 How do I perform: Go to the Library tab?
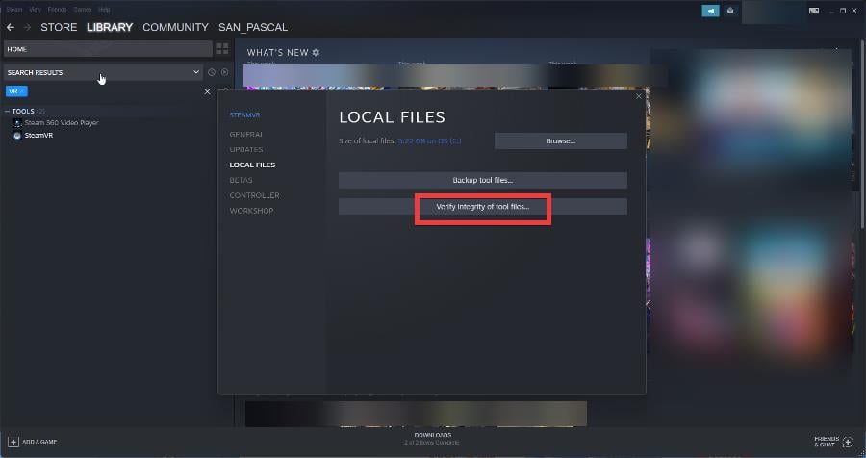110,27
